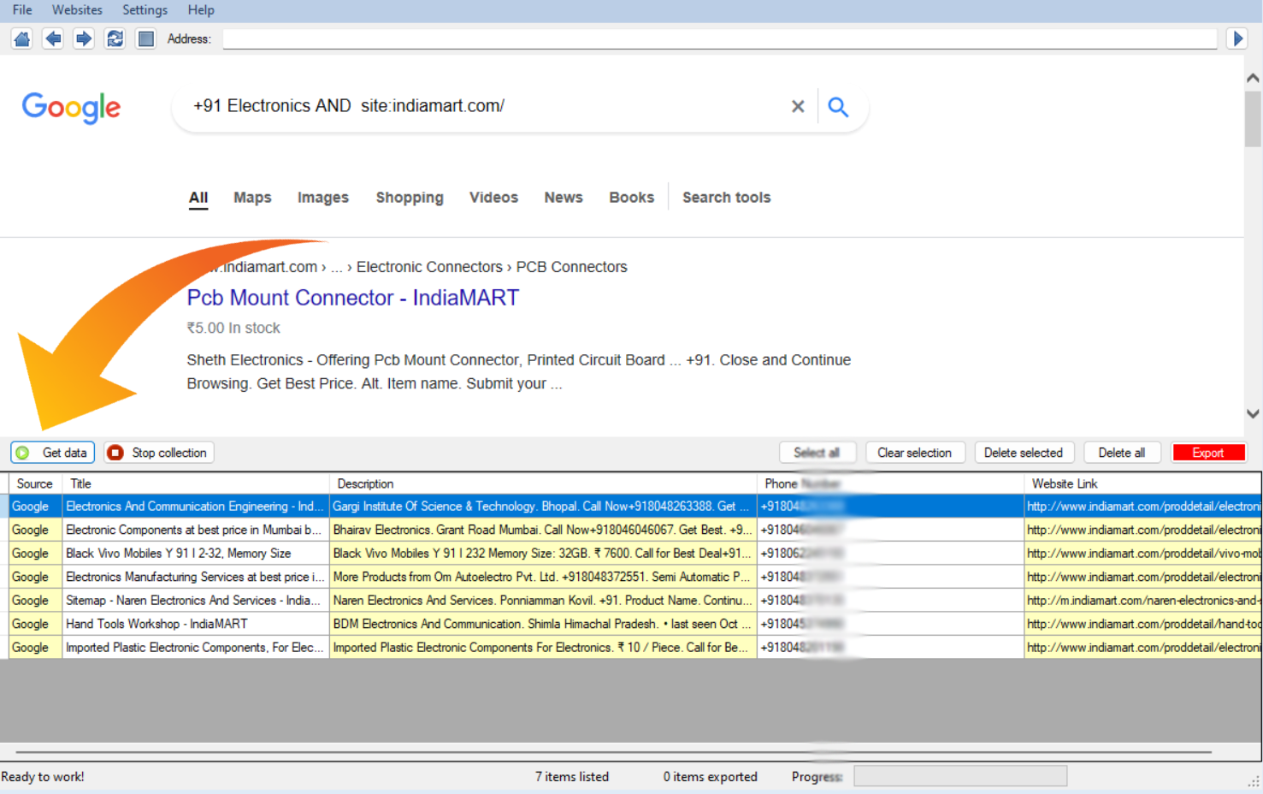Reload the page with the refresh icon
Viewport: 1263px width, 794px height.
[115, 39]
